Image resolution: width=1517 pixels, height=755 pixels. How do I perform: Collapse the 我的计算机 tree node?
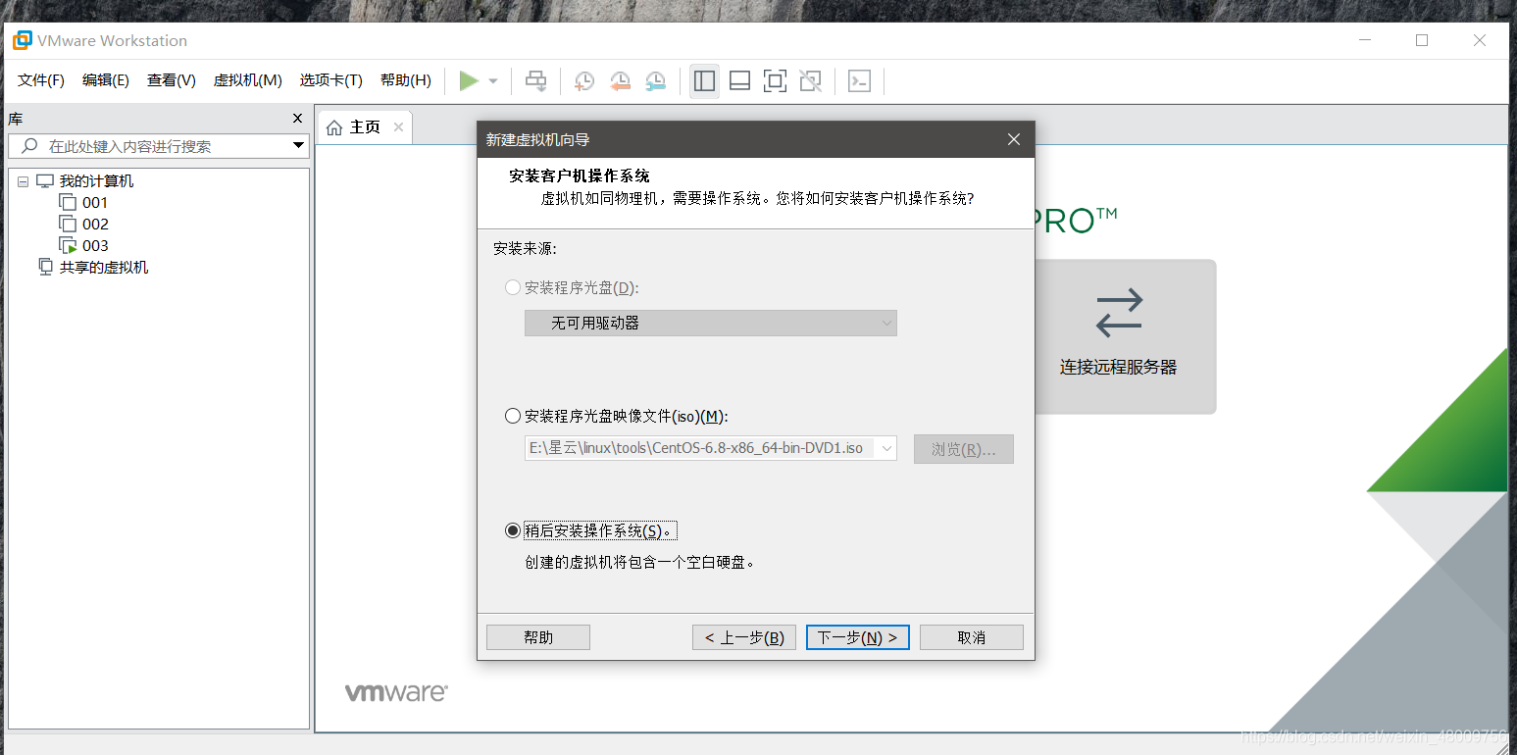pos(23,181)
